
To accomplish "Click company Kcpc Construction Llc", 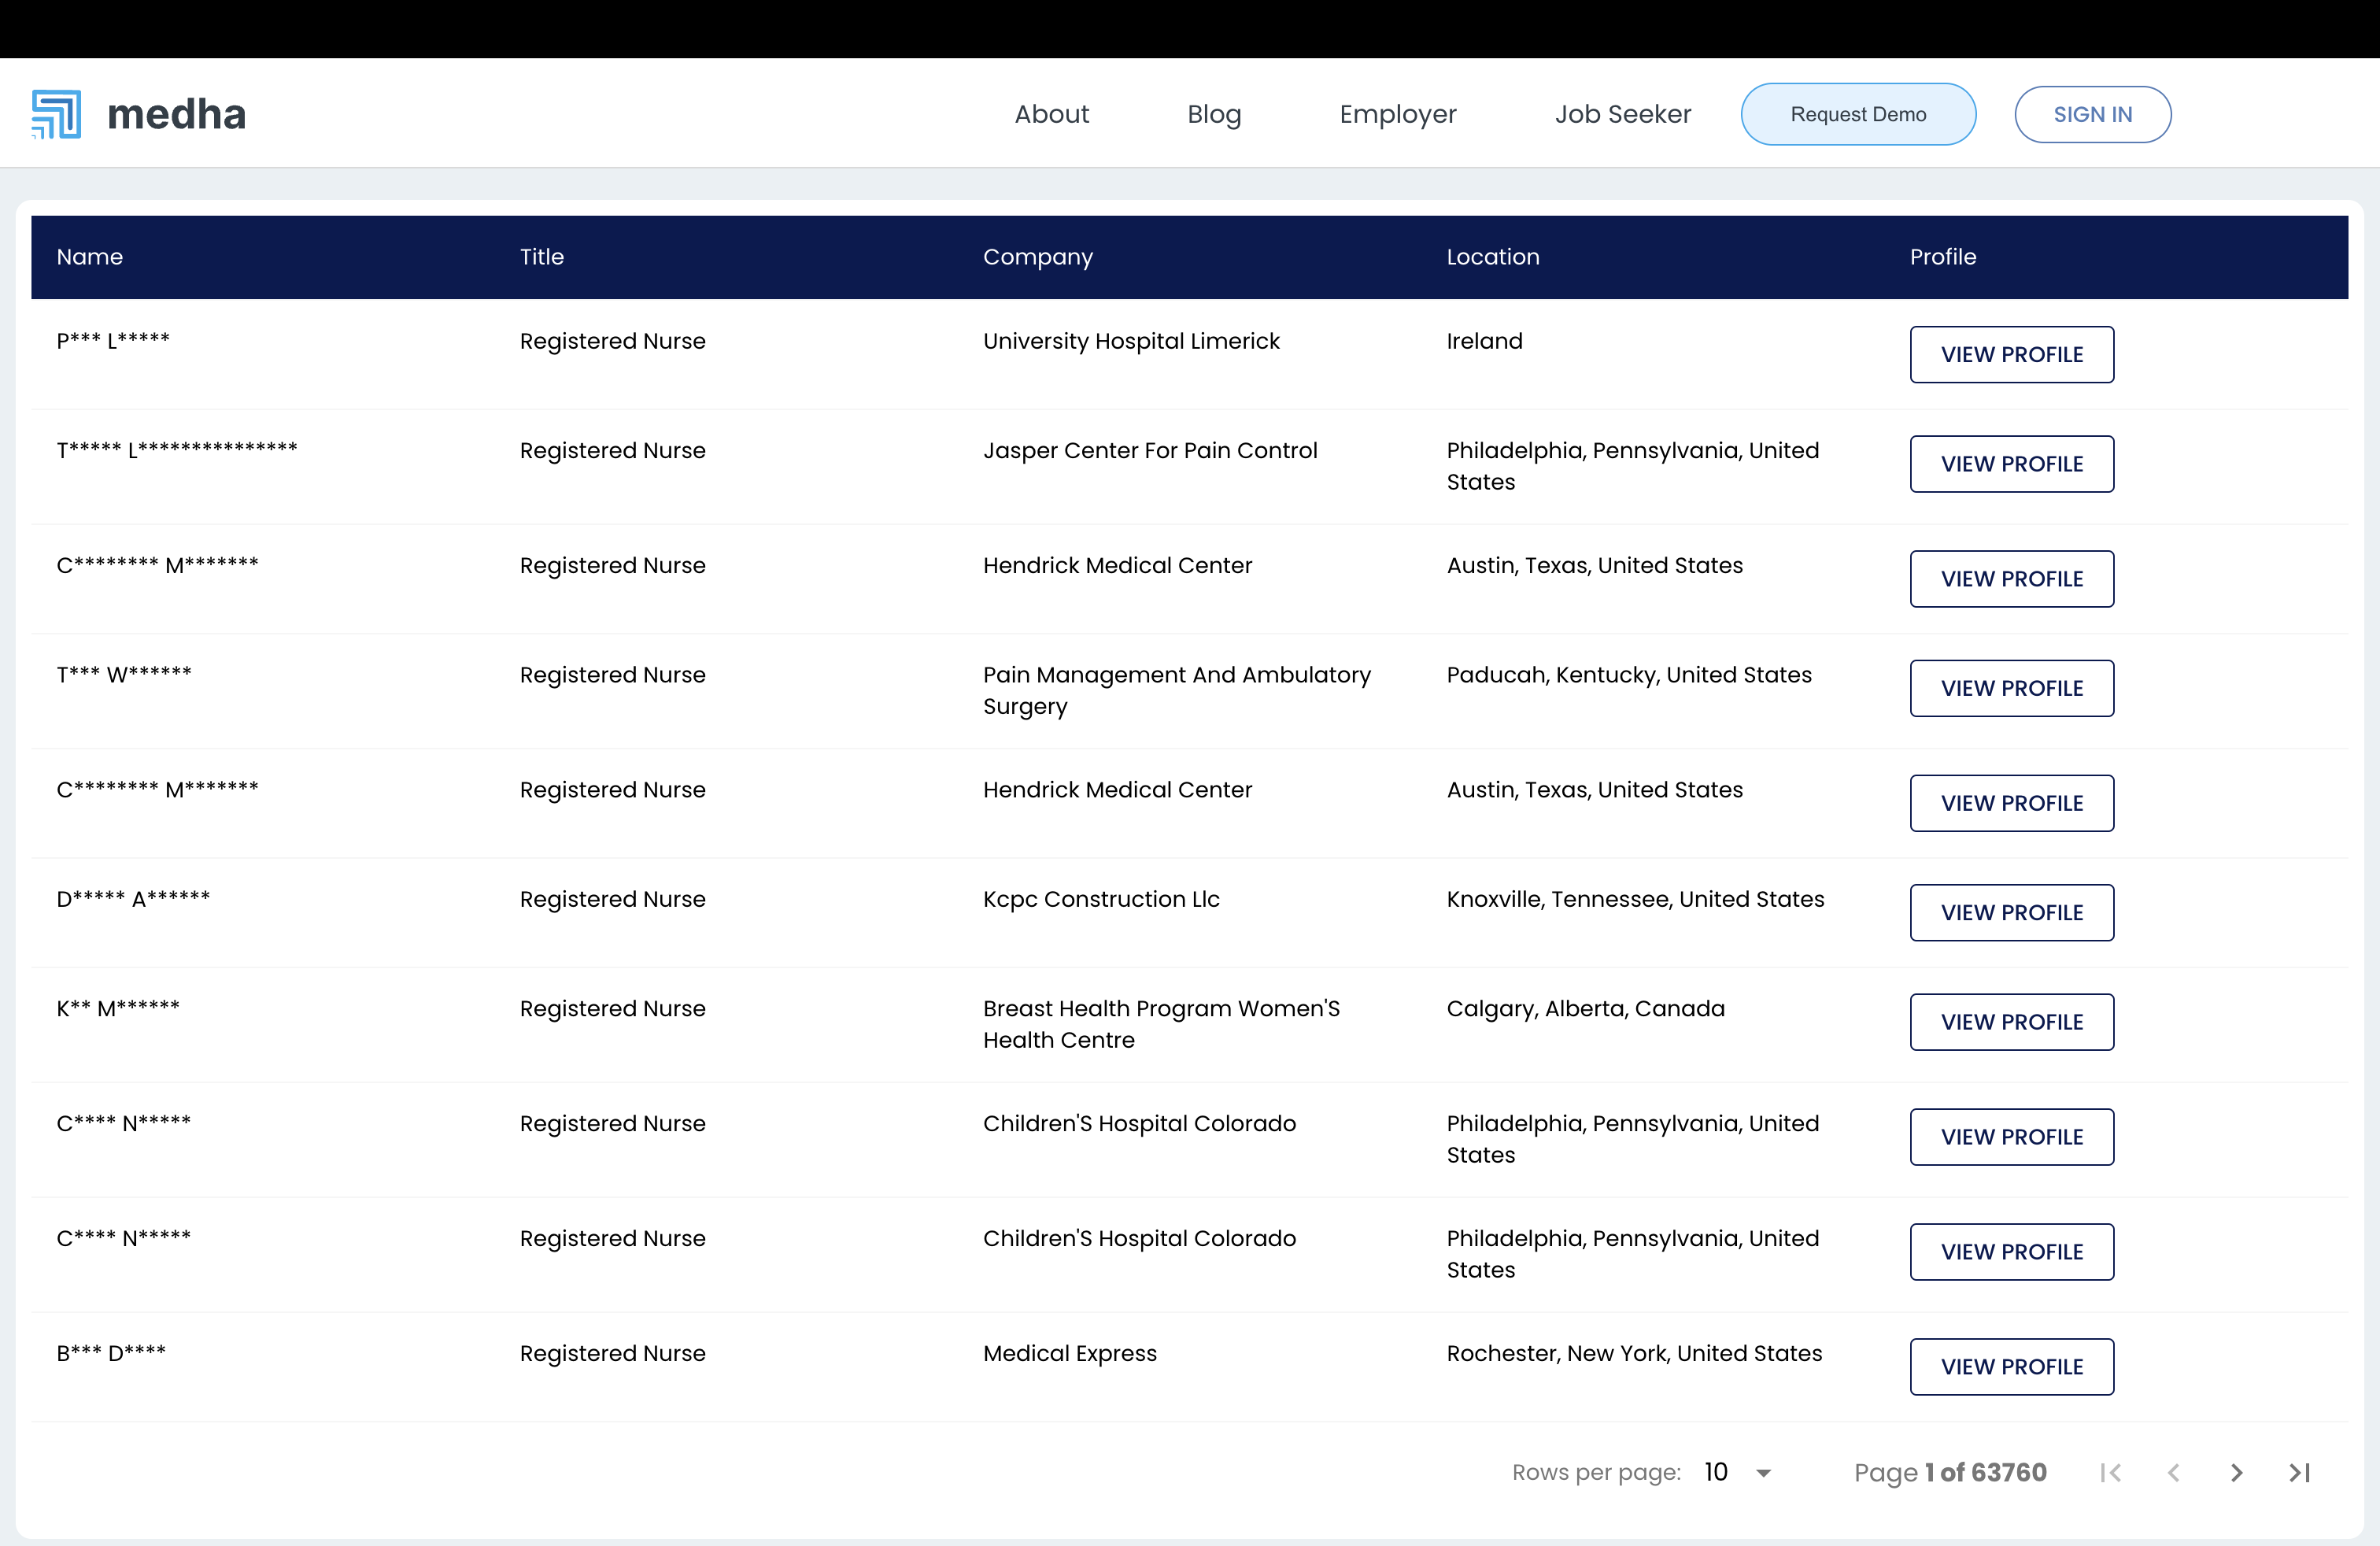I will click(x=1101, y=899).
